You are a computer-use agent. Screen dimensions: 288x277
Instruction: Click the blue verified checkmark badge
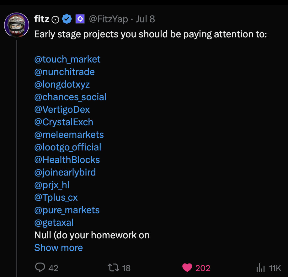pos(66,19)
